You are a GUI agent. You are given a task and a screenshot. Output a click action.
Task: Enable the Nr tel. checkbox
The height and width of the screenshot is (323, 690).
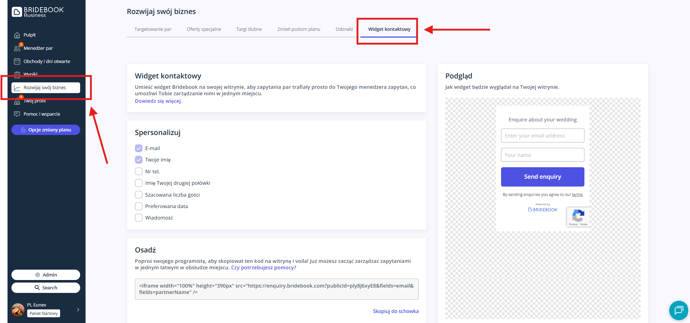[139, 172]
